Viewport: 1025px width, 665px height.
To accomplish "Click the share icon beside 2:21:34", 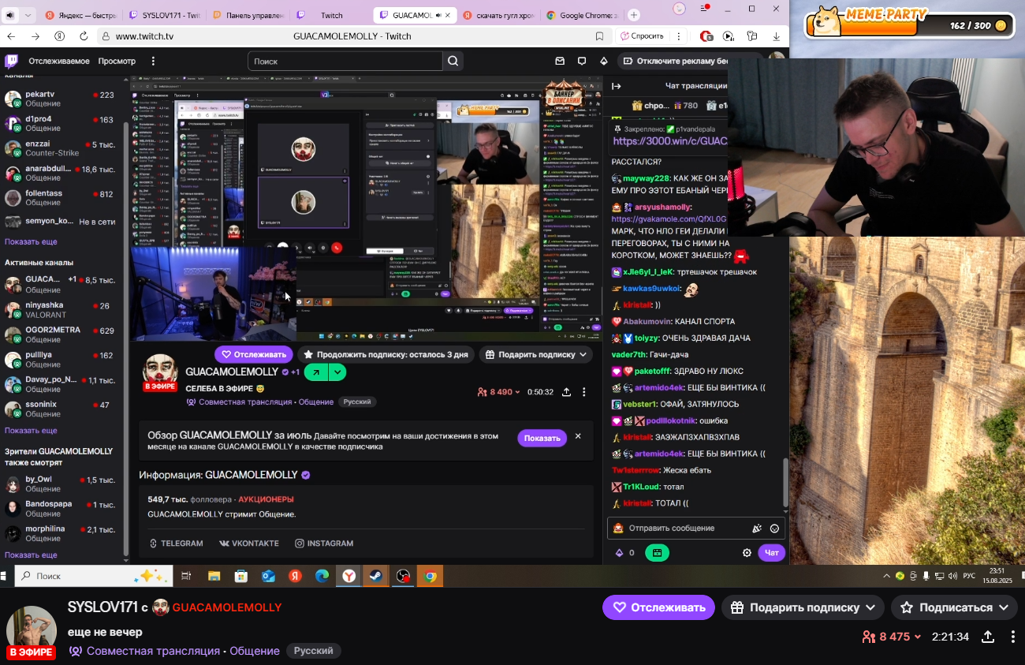I will tap(988, 637).
